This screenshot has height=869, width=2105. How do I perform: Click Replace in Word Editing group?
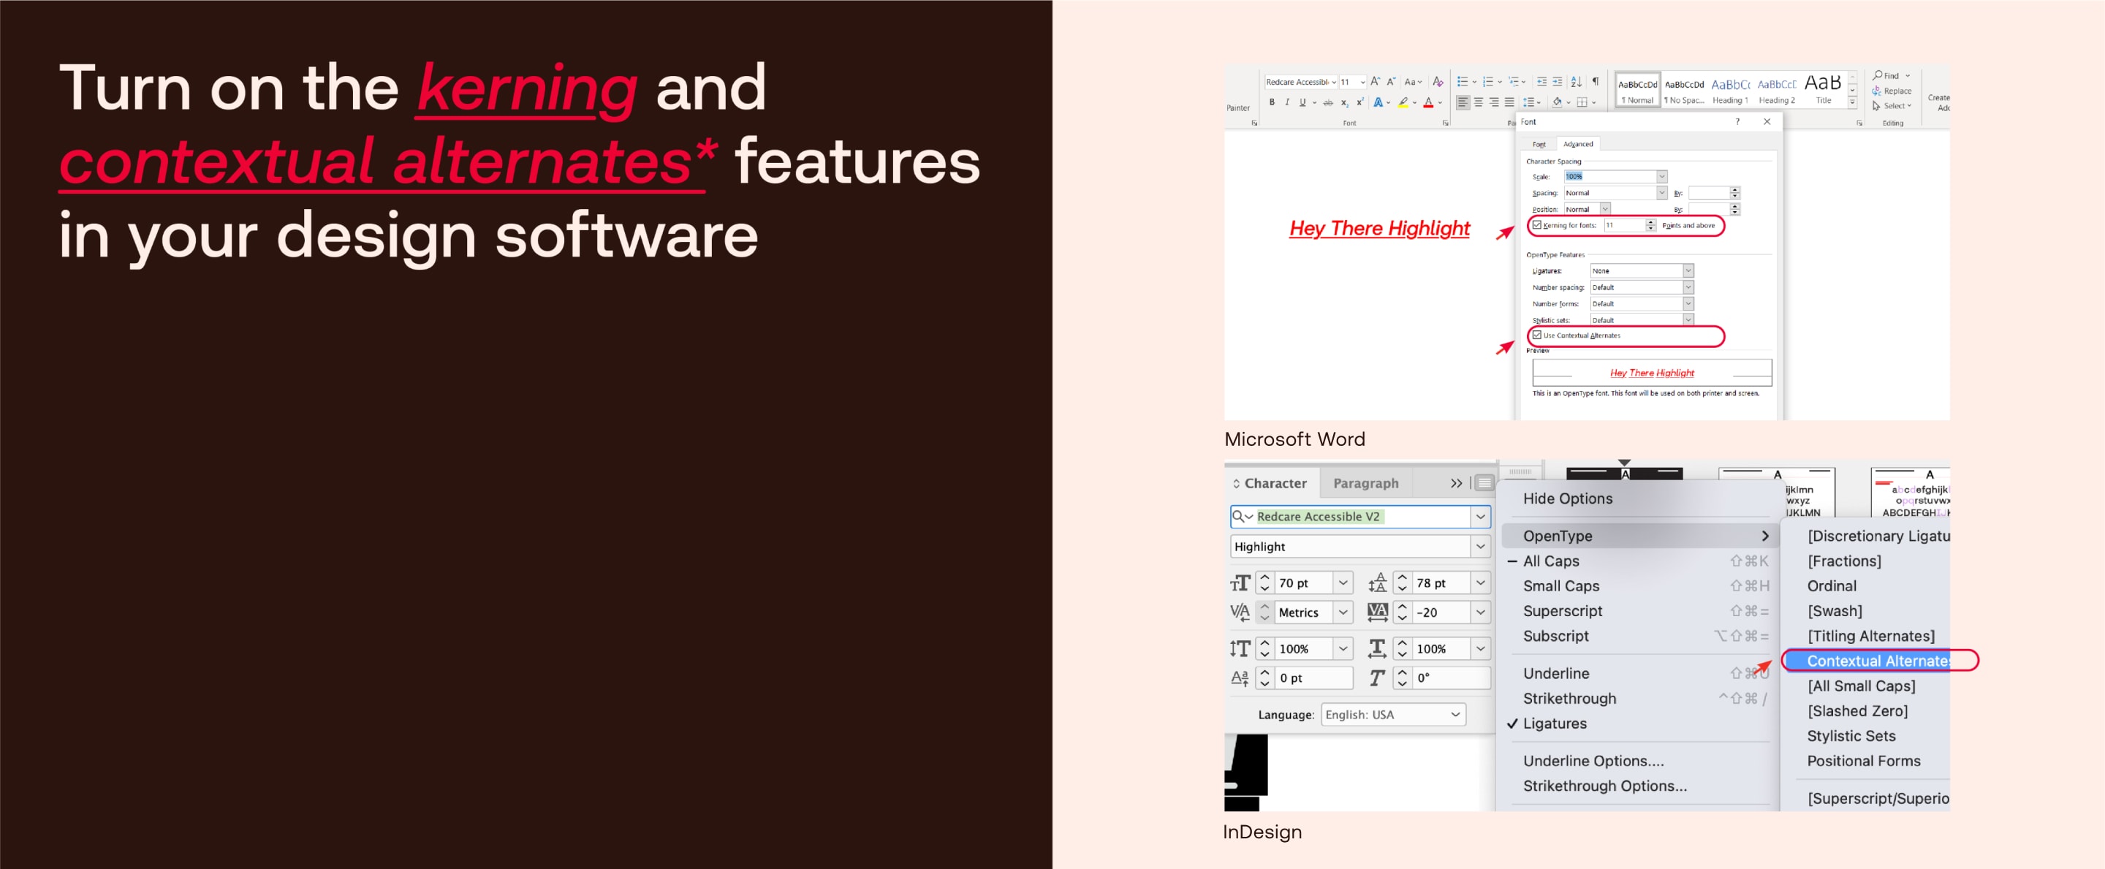pos(1892,91)
